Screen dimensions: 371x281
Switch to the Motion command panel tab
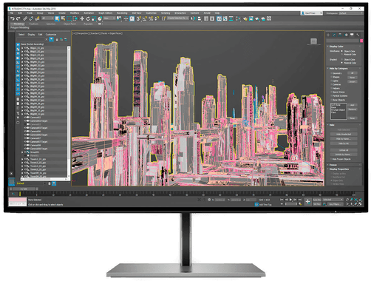click(346, 35)
